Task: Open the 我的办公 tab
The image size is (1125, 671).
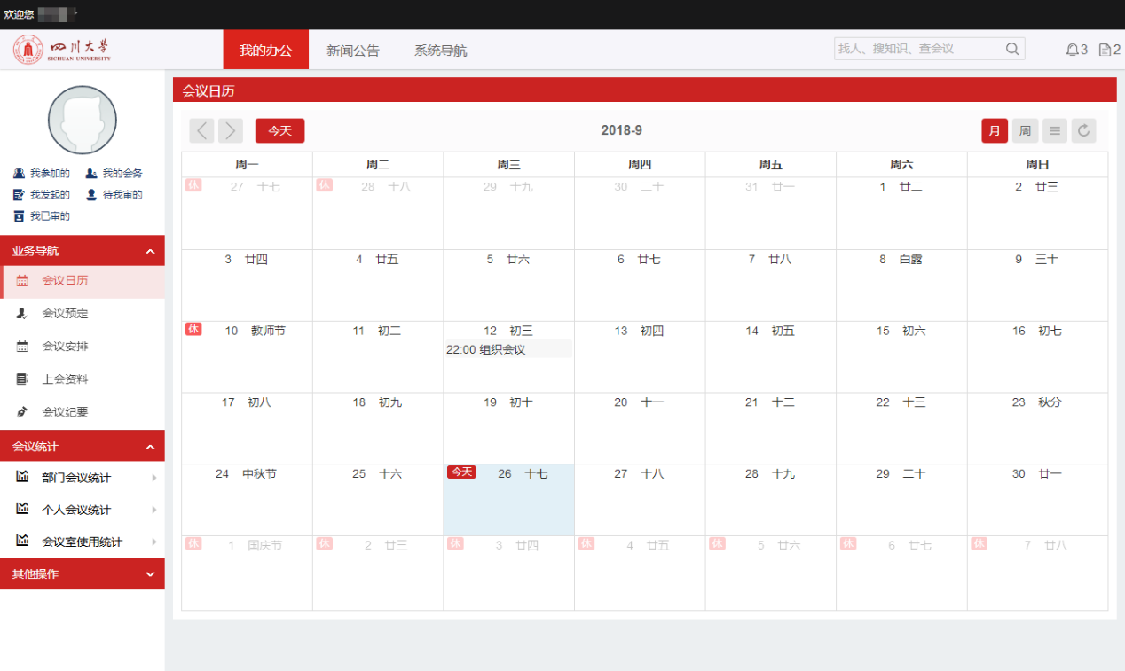Action: pos(265,50)
